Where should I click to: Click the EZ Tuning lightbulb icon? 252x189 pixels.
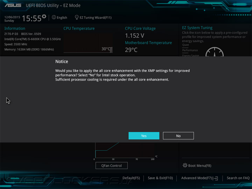coord(77,17)
